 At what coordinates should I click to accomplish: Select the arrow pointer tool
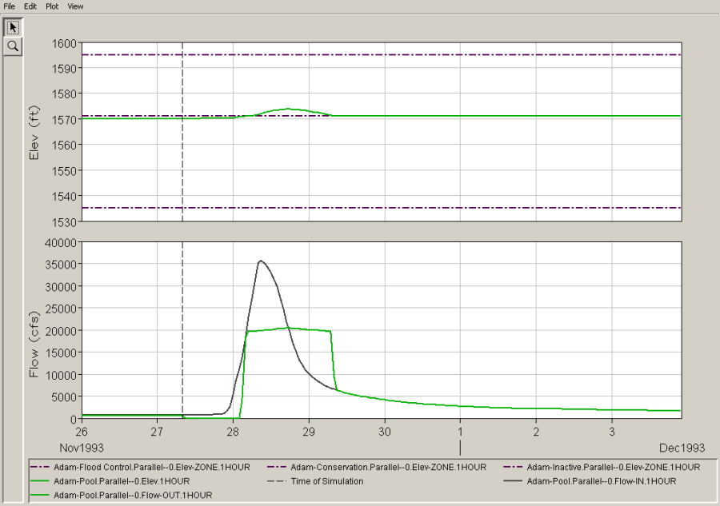pyautogui.click(x=13, y=27)
